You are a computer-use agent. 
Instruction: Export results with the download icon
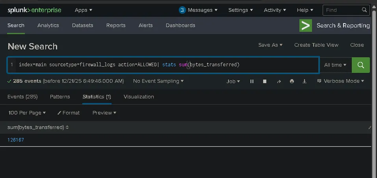[305, 81]
